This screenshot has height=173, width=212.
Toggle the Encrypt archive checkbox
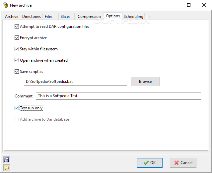point(17,37)
